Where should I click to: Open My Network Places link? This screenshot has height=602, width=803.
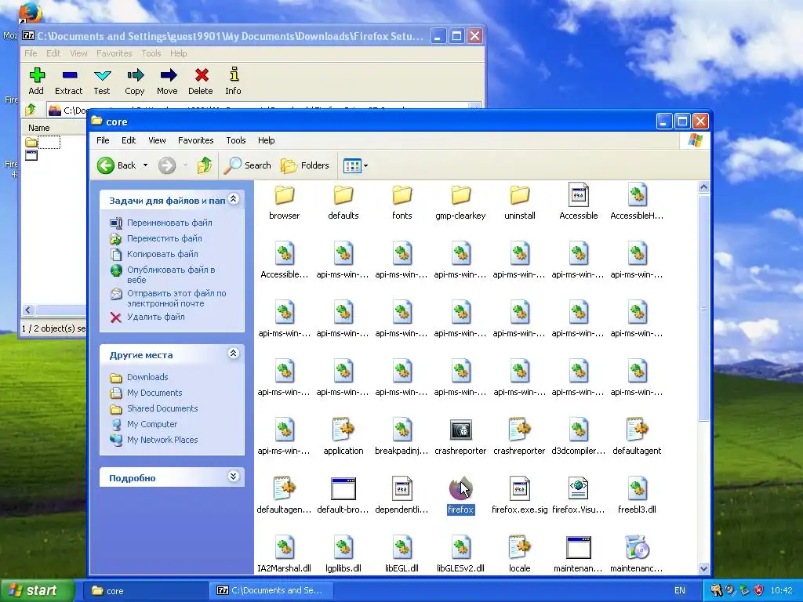[162, 440]
